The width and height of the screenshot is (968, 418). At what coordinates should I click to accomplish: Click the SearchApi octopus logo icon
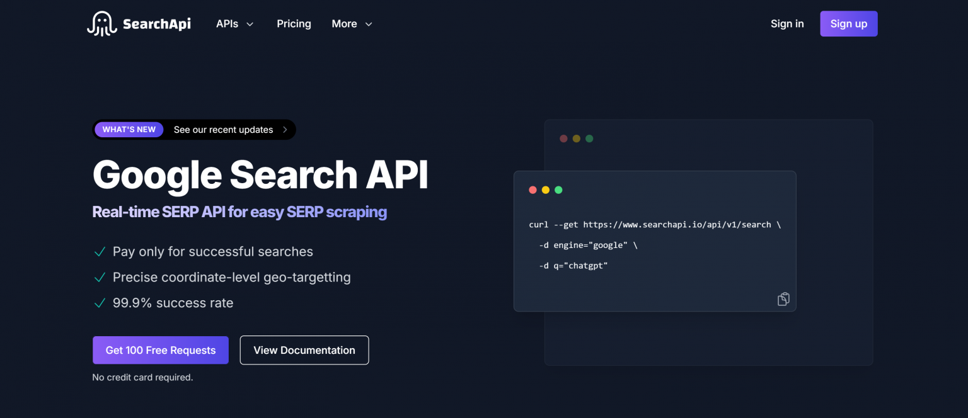102,24
